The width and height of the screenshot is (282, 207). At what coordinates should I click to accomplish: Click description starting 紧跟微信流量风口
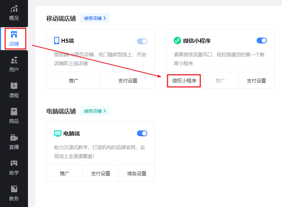click(219, 59)
